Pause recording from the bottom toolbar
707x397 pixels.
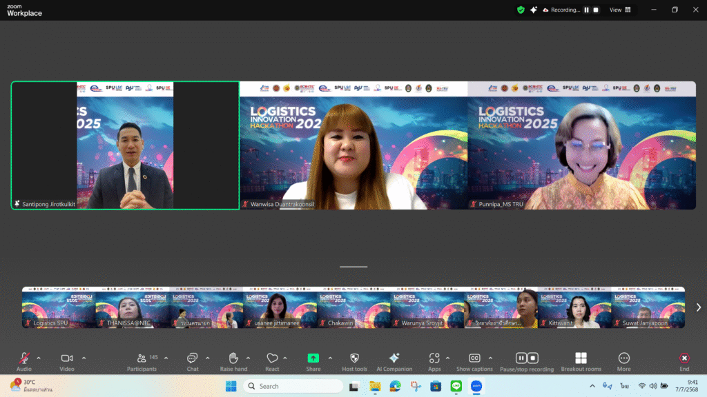point(521,358)
